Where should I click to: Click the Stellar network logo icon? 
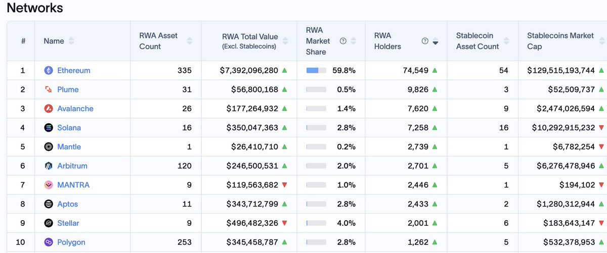coord(49,223)
